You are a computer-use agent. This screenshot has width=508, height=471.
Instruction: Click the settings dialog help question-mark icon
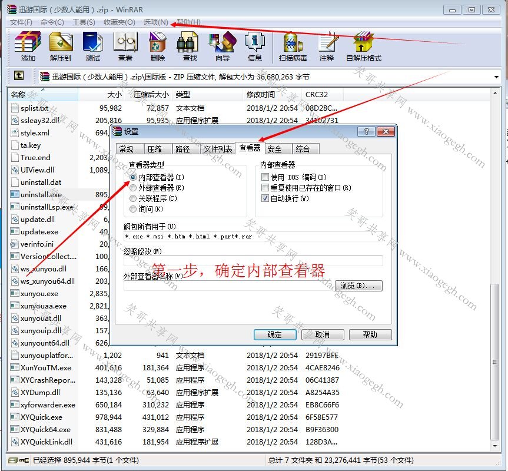[366, 131]
